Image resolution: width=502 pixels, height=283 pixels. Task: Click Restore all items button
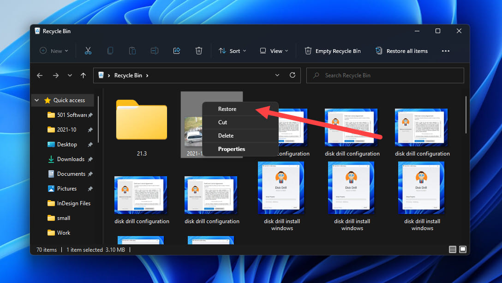pyautogui.click(x=401, y=51)
